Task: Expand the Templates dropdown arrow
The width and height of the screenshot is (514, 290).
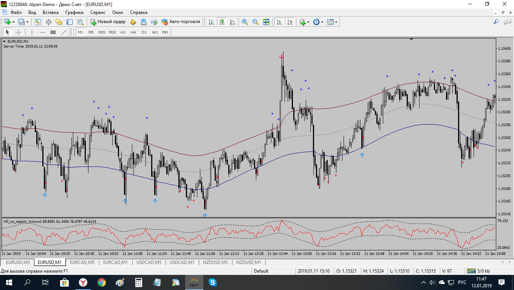Action: point(336,22)
